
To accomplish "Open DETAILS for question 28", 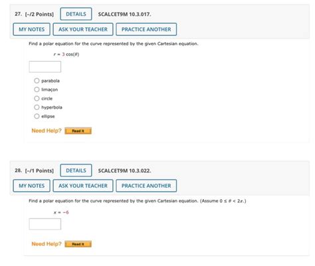I will pyautogui.click(x=76, y=170).
